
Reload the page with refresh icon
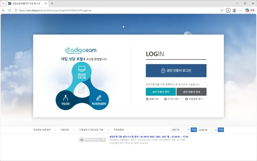[x=10, y=10]
